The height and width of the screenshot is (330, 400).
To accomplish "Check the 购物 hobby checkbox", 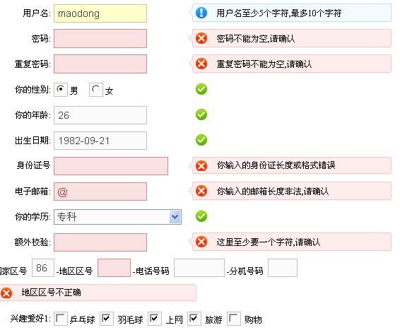I will tap(234, 318).
